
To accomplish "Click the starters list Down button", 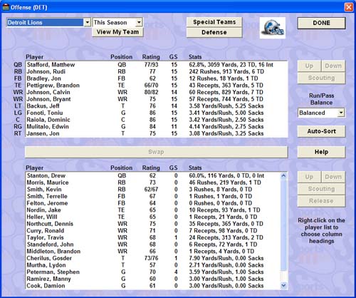I will (x=333, y=66).
